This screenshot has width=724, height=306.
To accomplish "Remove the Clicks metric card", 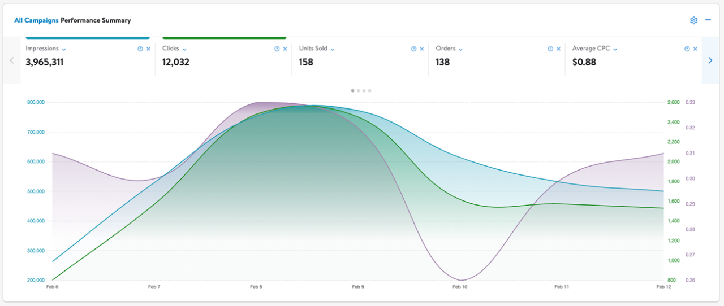I will (285, 49).
